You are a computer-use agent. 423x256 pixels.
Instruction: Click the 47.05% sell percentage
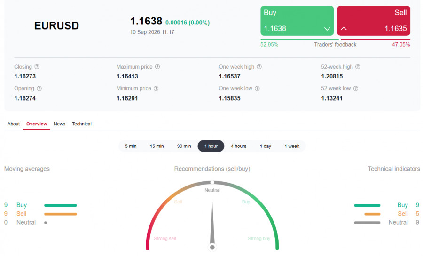pyautogui.click(x=401, y=45)
